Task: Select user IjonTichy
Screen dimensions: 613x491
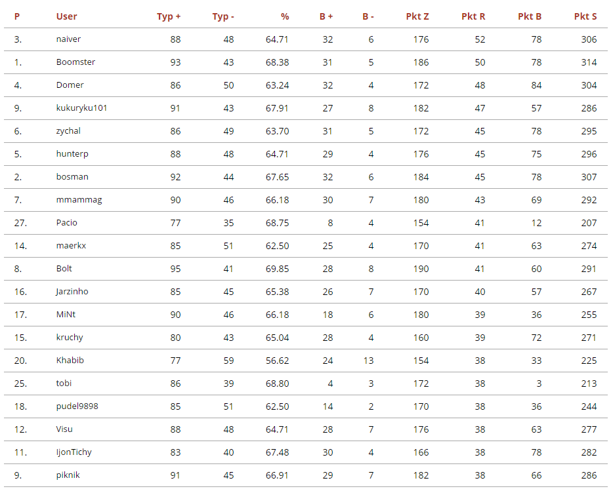Action: [x=74, y=452]
